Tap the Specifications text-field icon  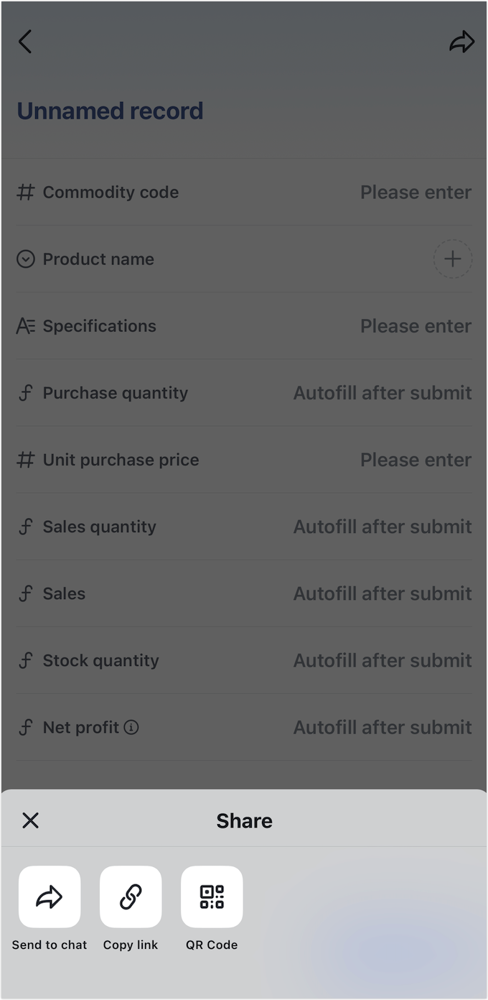(26, 325)
